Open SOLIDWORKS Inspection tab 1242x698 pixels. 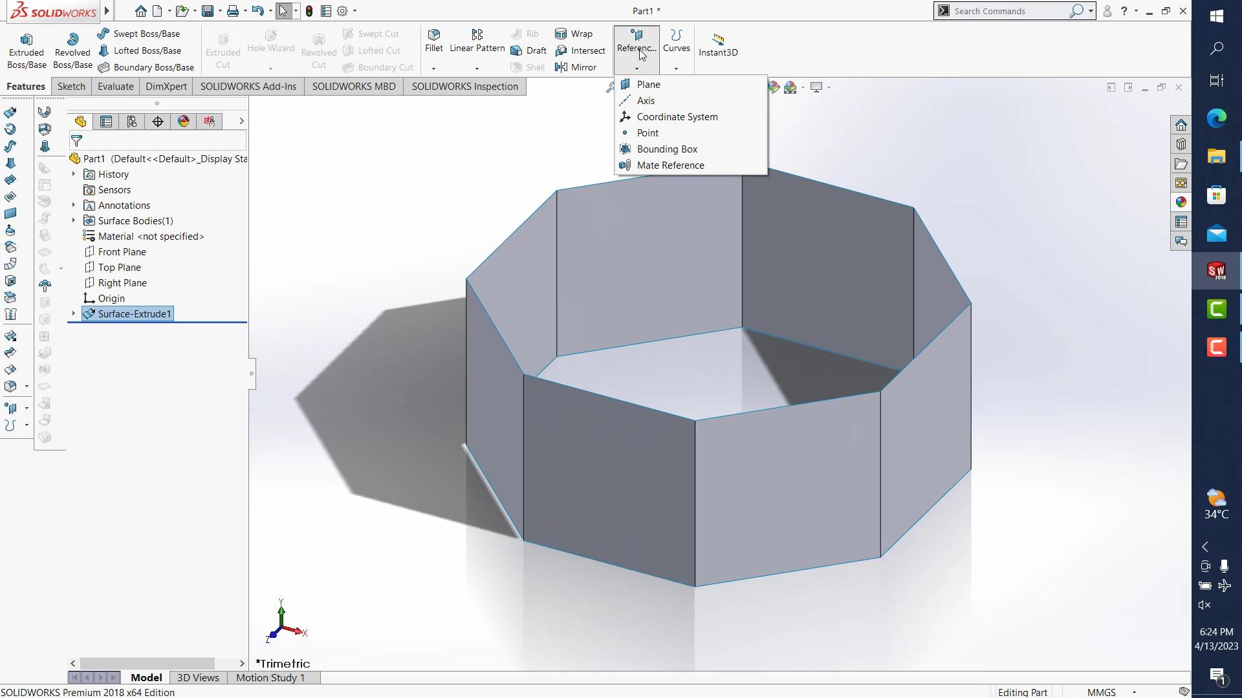tap(465, 87)
